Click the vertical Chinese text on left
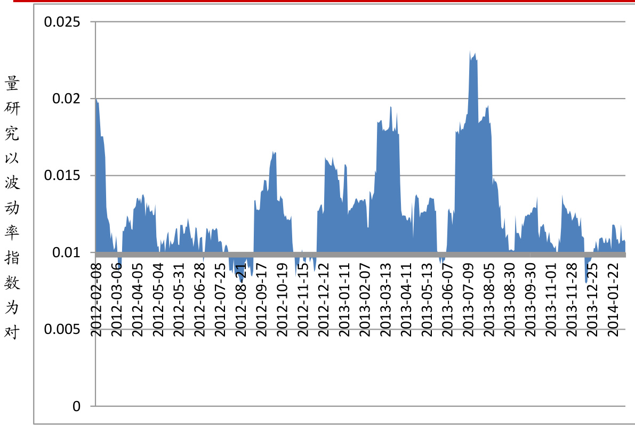Viewport: 635px width, 425px height. tap(12, 208)
